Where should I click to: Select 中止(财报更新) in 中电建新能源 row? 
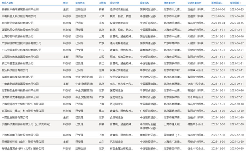click(84, 84)
